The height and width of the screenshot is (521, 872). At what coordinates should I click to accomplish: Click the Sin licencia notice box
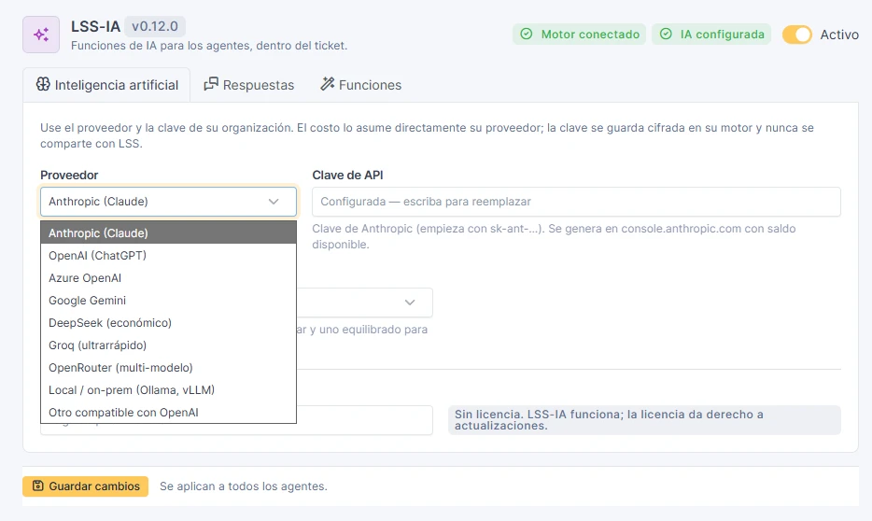(x=644, y=420)
